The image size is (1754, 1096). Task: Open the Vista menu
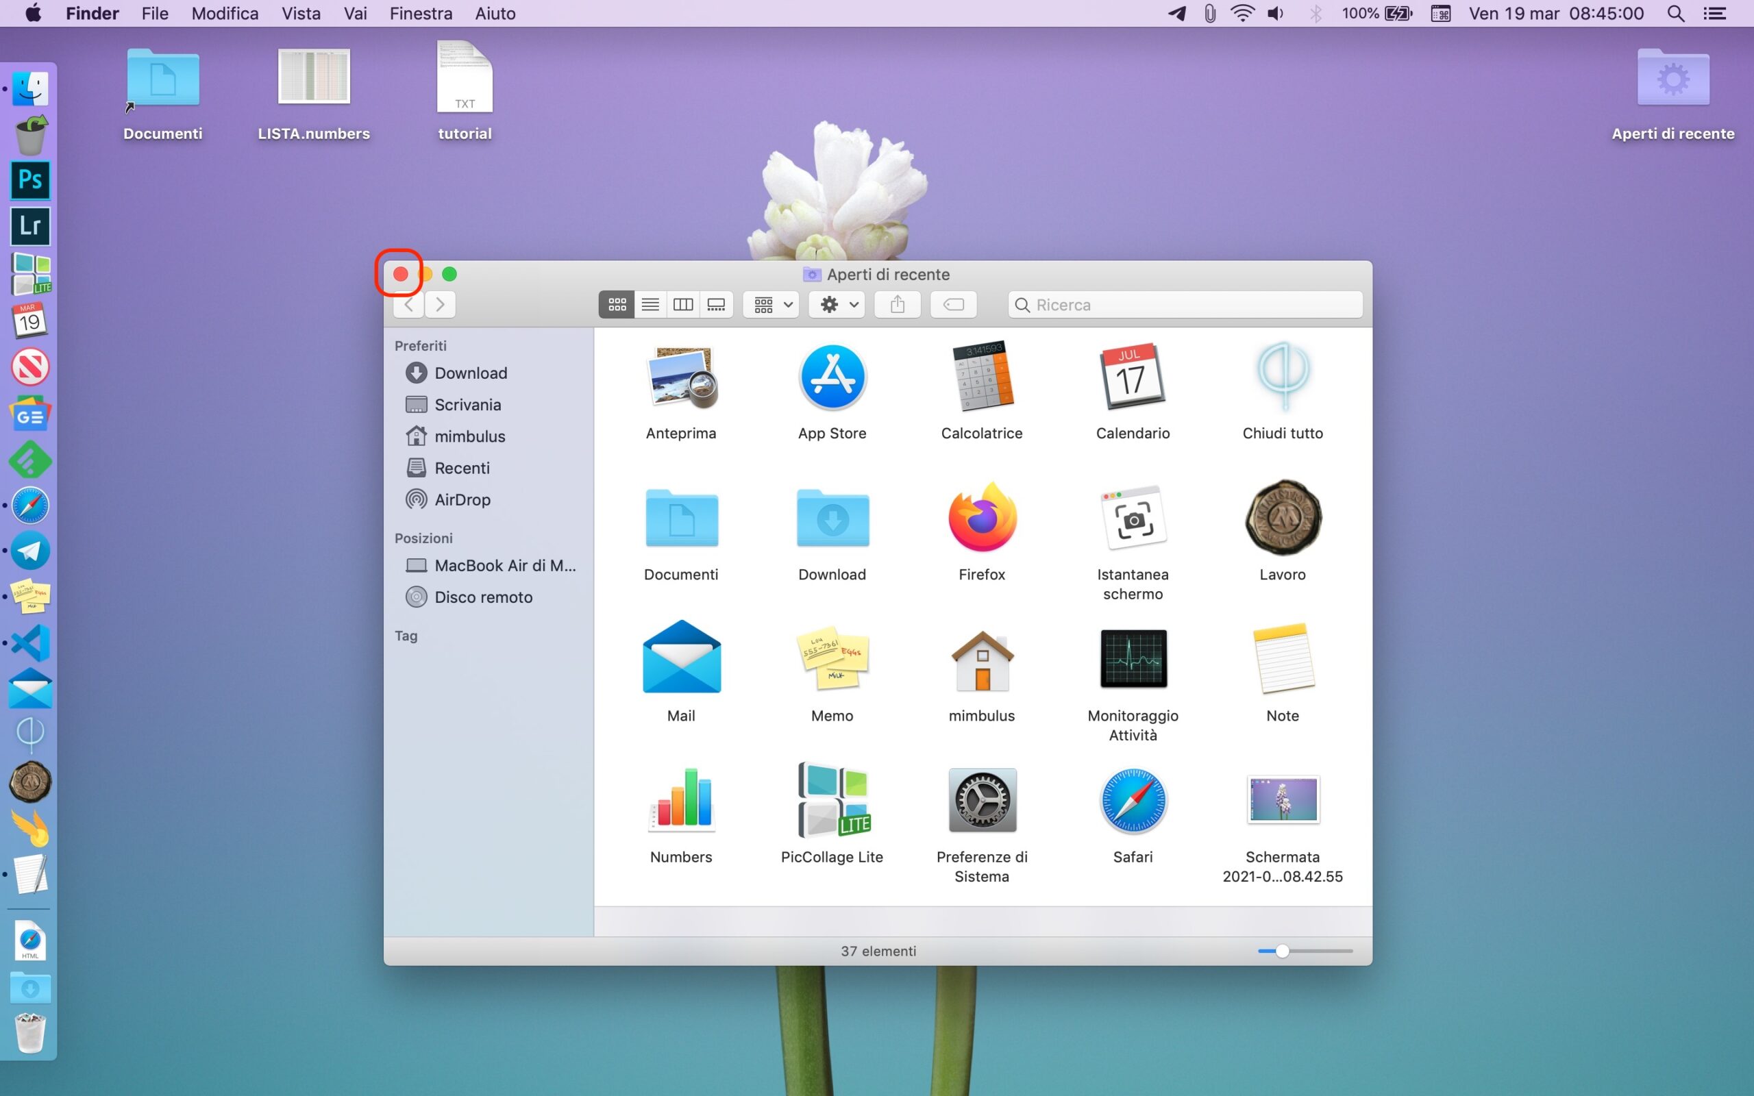pyautogui.click(x=301, y=13)
